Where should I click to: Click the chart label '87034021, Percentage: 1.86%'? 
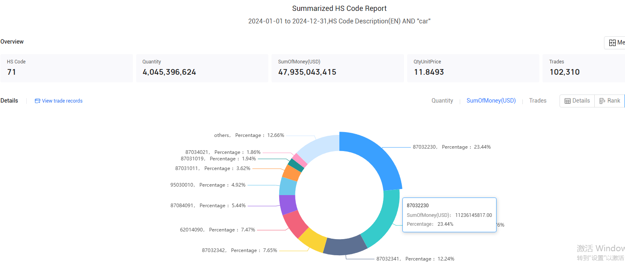point(223,152)
